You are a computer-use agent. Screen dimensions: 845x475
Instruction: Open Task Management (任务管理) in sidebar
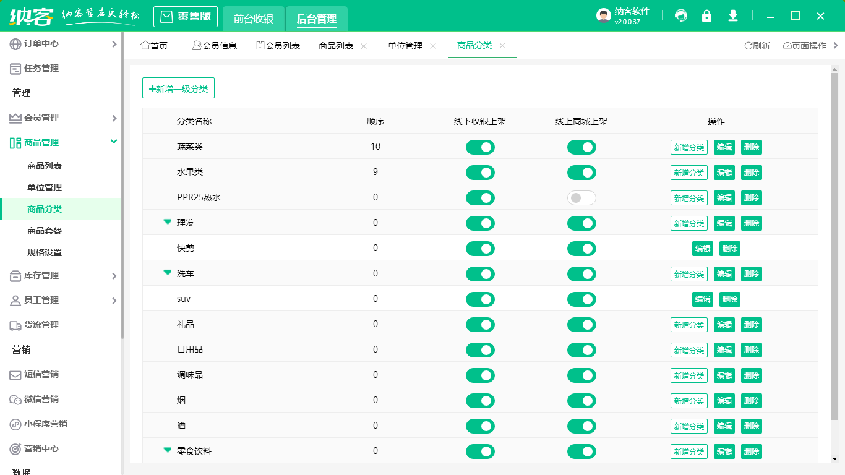[x=41, y=69]
